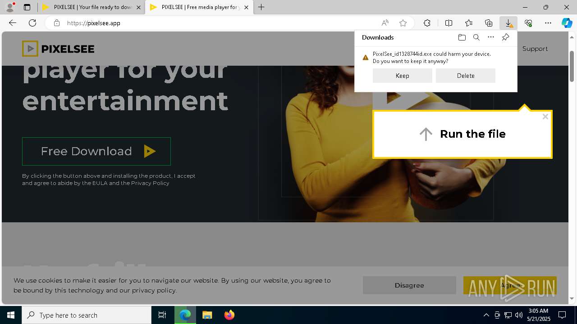The height and width of the screenshot is (324, 577).
Task: Click the Free Download button
Action: (x=96, y=151)
